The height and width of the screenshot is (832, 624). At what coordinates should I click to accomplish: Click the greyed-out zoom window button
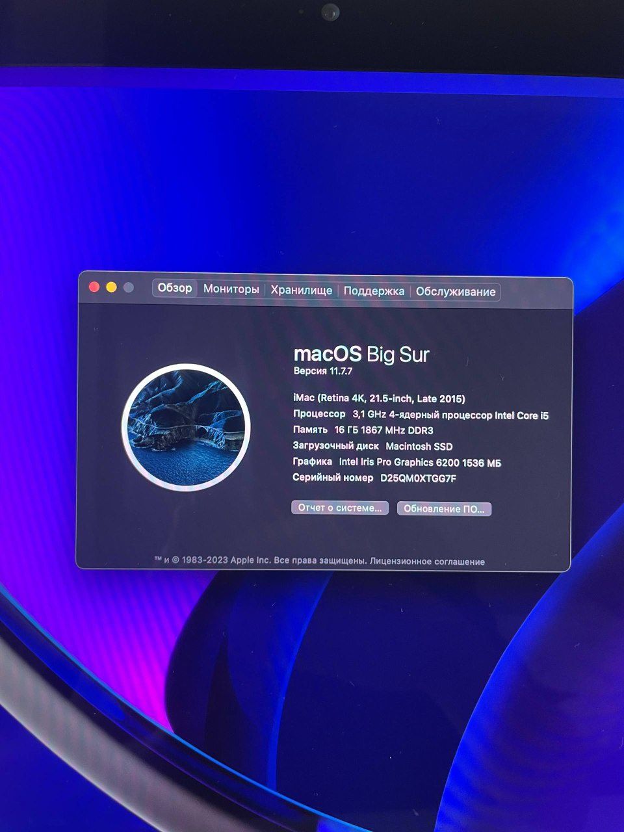pos(129,287)
